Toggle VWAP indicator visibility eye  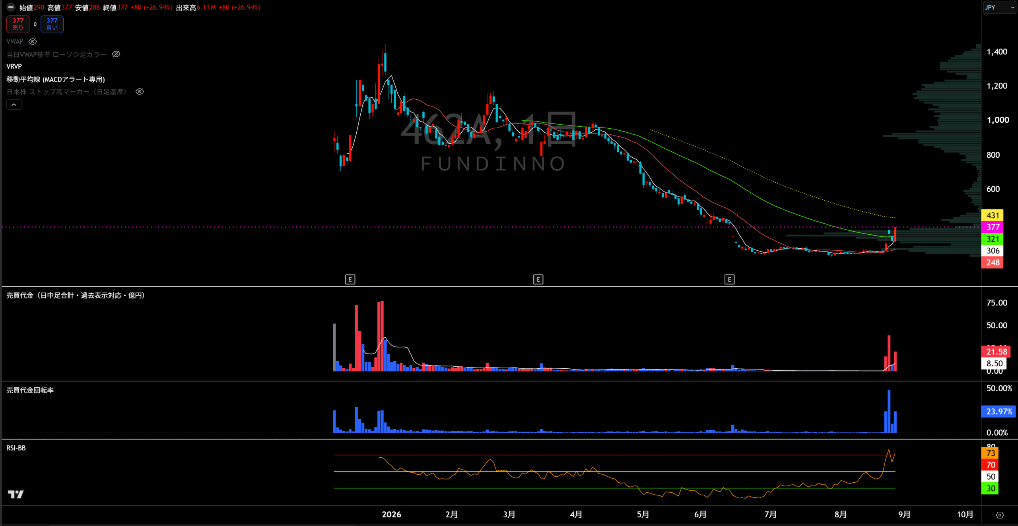pyautogui.click(x=33, y=41)
